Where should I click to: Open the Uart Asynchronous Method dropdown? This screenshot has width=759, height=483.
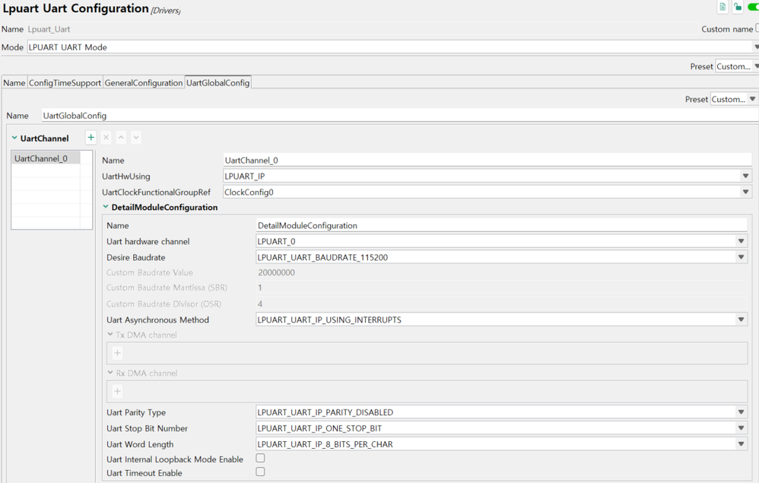point(741,319)
